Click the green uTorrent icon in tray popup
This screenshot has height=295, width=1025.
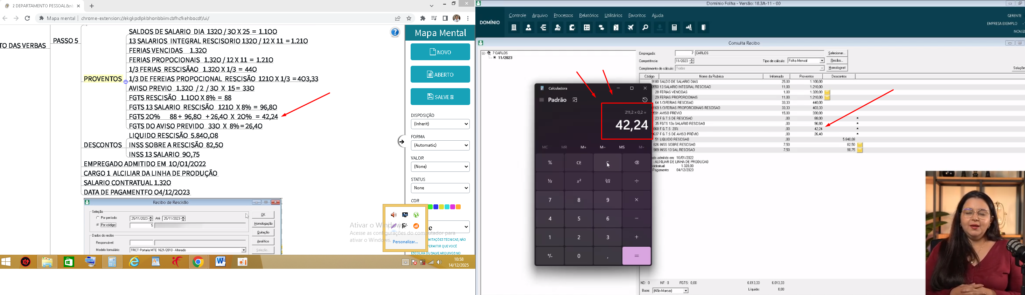(416, 215)
